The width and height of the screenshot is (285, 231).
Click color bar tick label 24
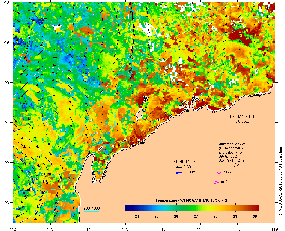click(x=137, y=216)
